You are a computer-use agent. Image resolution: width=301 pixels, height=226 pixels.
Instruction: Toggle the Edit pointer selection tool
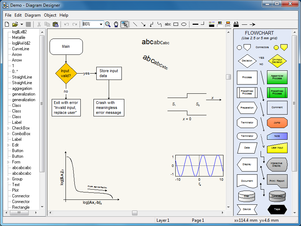point(124,24)
